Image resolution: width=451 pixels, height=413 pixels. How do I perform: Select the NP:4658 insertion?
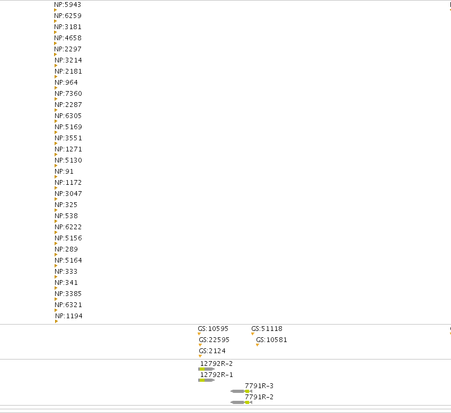pyautogui.click(x=68, y=38)
